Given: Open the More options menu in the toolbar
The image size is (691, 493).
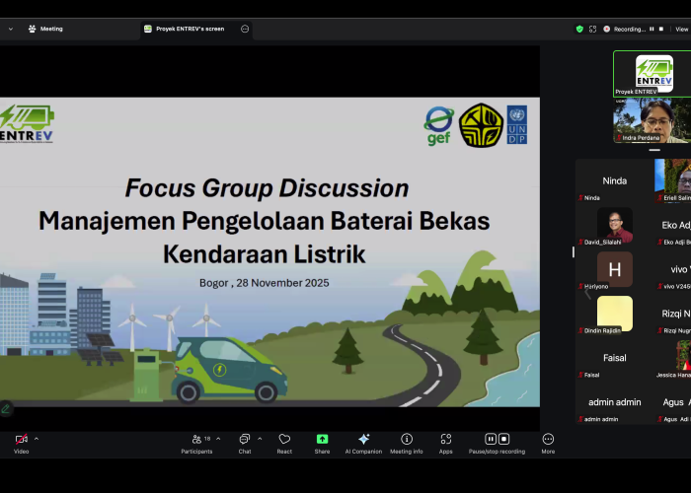Looking at the screenshot, I should click(x=548, y=440).
